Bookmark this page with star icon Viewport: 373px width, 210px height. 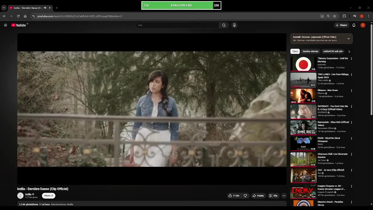[x=335, y=16]
